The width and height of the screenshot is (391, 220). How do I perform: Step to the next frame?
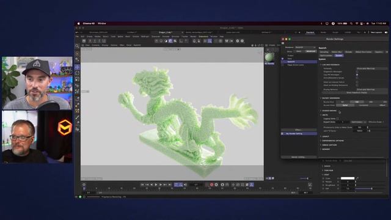coord(161,185)
